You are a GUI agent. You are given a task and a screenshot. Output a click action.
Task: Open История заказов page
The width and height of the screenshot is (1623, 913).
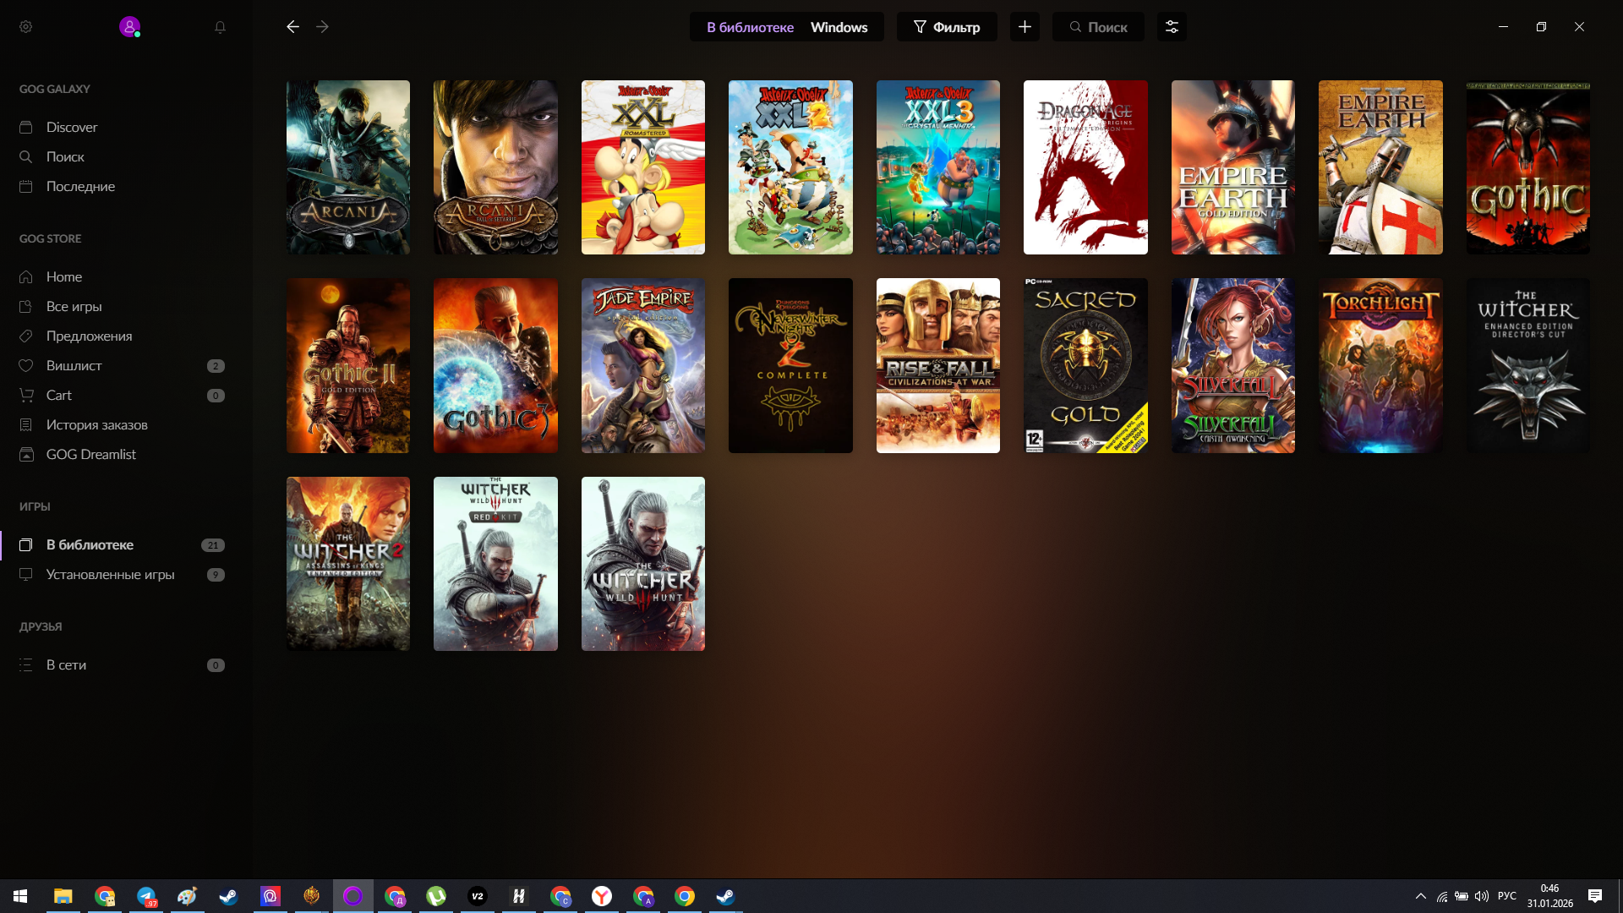click(x=96, y=424)
